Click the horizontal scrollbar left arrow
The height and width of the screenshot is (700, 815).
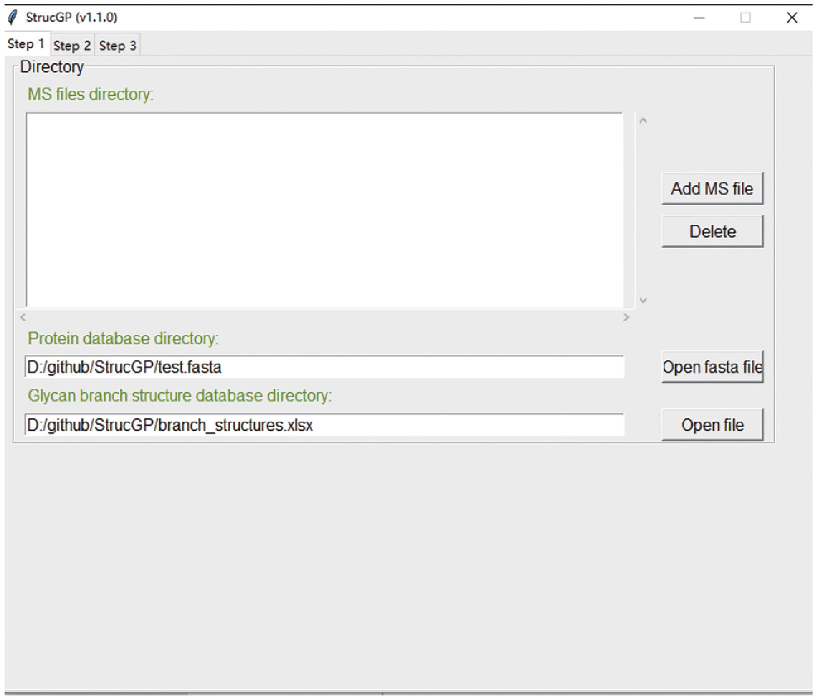pyautogui.click(x=23, y=317)
